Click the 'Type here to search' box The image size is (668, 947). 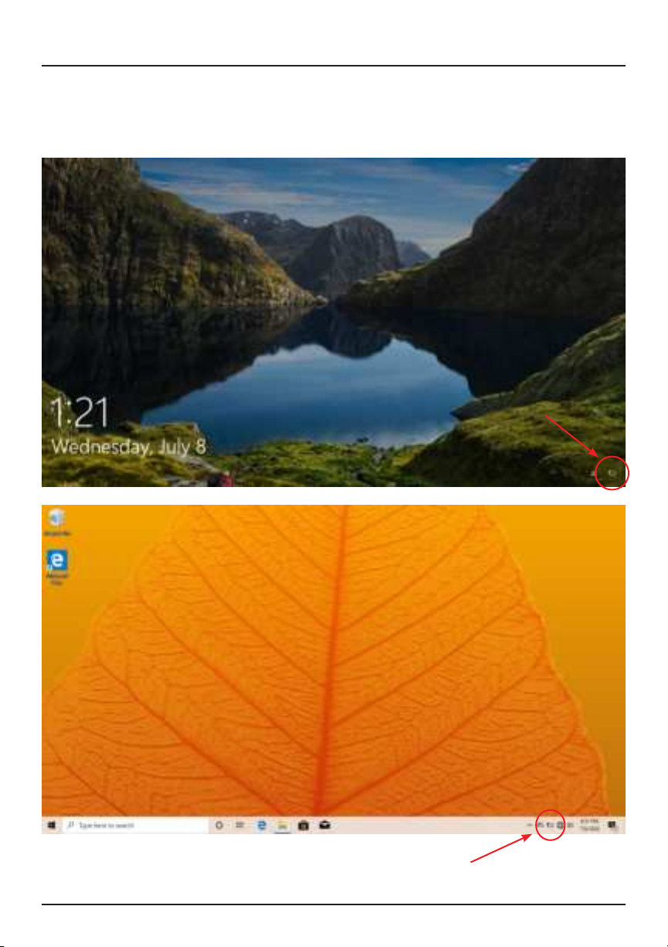(x=135, y=826)
